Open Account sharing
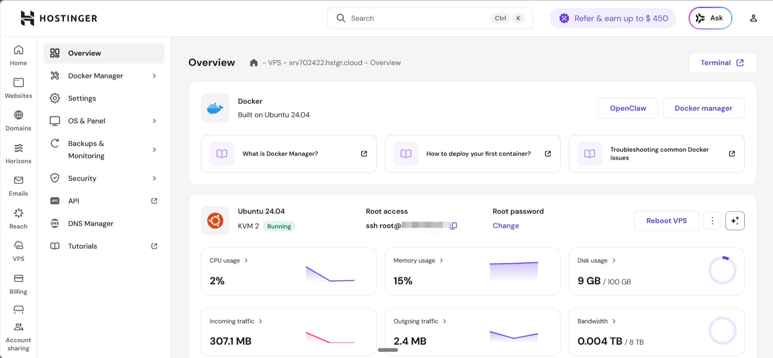The height and width of the screenshot is (358, 773). [18, 337]
